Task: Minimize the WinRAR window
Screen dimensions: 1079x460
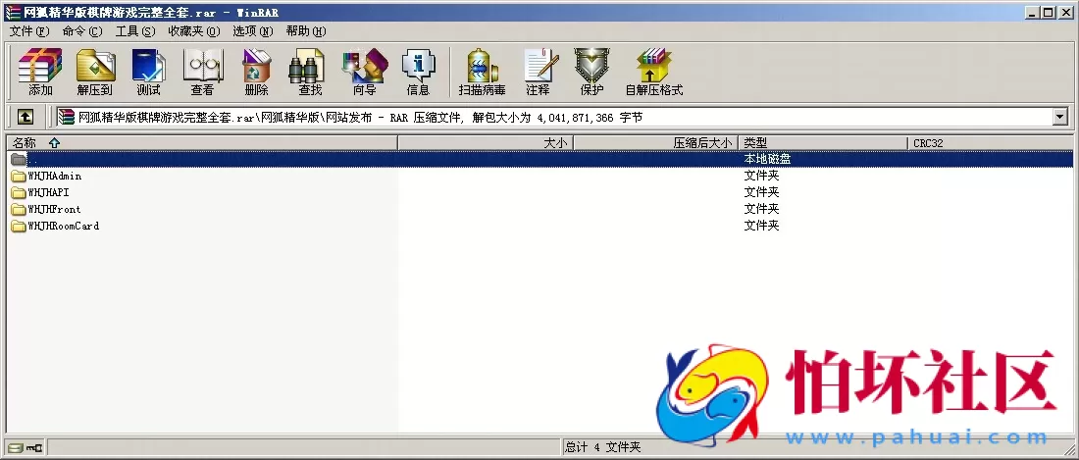Action: [1032, 12]
